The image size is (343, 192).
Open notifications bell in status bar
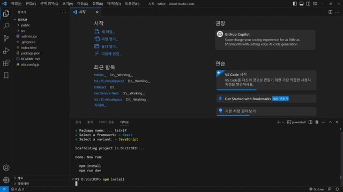tap(337, 189)
